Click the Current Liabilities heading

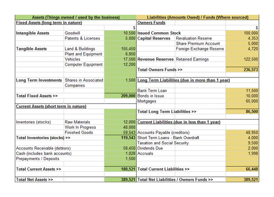(179, 122)
